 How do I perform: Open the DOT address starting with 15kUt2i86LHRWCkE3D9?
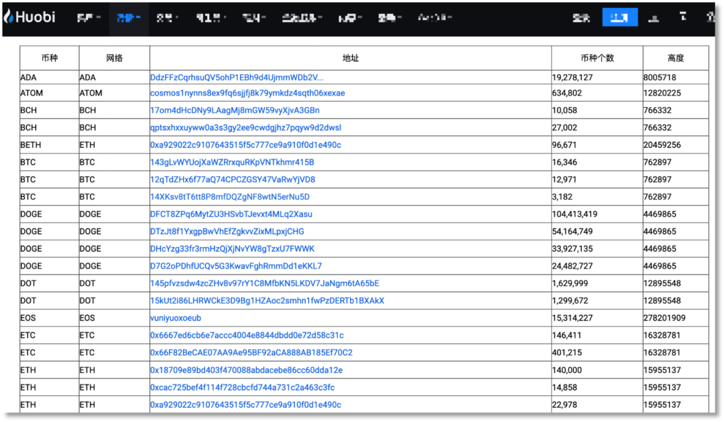click(x=267, y=301)
